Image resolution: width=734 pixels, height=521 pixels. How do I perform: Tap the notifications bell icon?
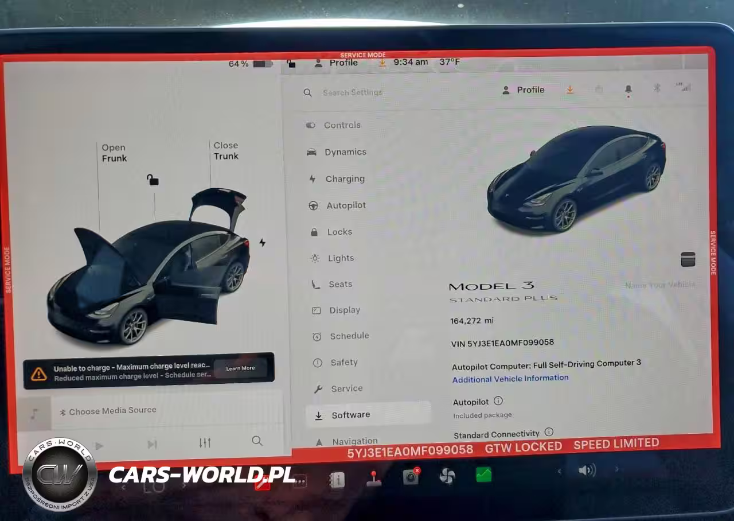628,90
